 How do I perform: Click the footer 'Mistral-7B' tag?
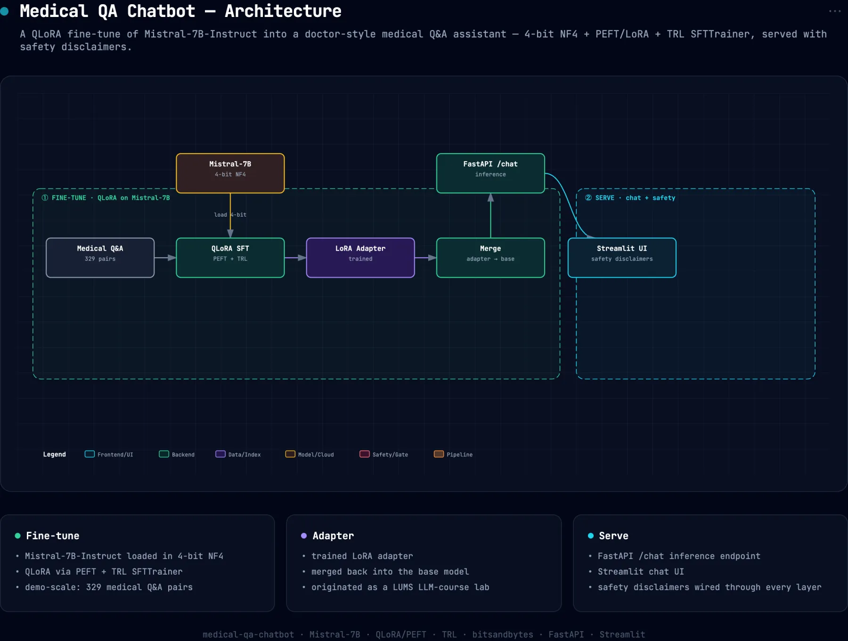pos(334,634)
